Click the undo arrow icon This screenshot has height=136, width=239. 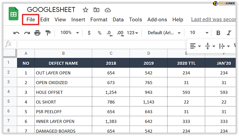16,33
